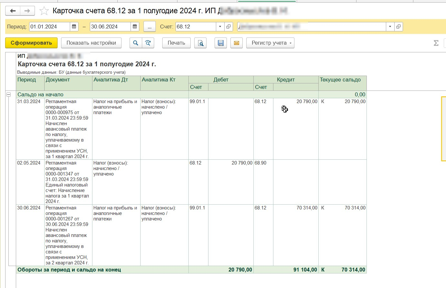
Task: Select the Кредит column header
Action: click(286, 80)
